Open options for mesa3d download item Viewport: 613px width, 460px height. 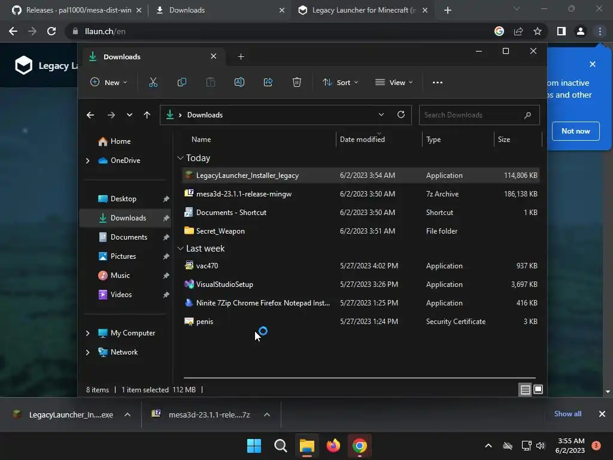pos(267,414)
